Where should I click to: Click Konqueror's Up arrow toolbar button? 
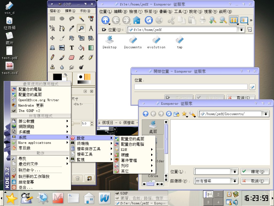[x=105, y=20]
